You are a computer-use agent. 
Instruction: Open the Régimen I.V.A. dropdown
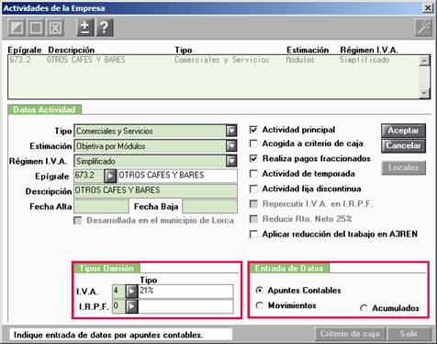pos(231,161)
